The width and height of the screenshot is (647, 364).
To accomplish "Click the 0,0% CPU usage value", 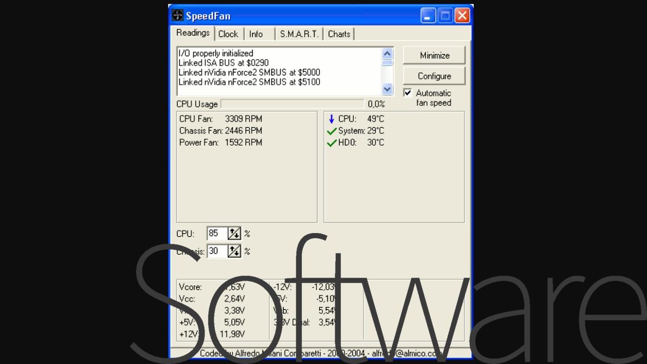I will (x=376, y=104).
